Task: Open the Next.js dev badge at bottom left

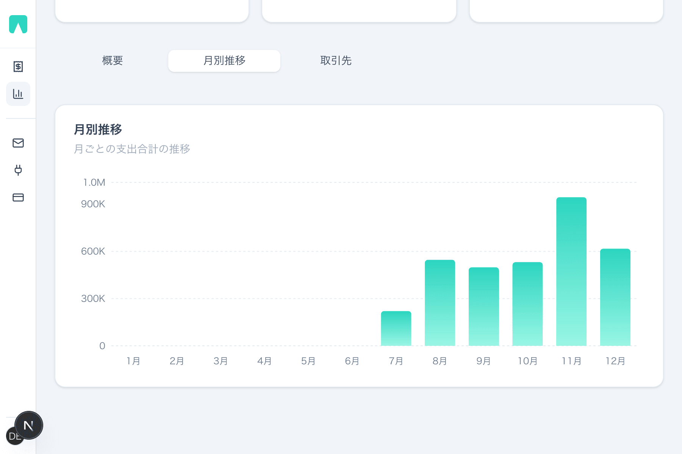Action: click(x=28, y=425)
